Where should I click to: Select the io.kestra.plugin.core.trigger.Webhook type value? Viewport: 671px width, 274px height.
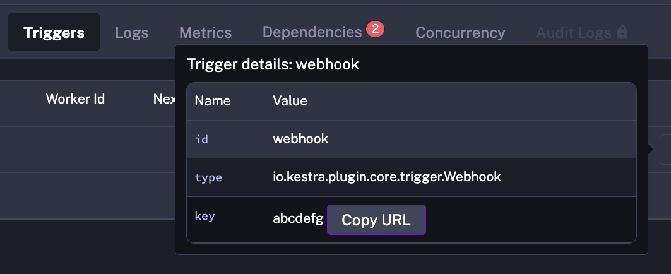(x=386, y=177)
